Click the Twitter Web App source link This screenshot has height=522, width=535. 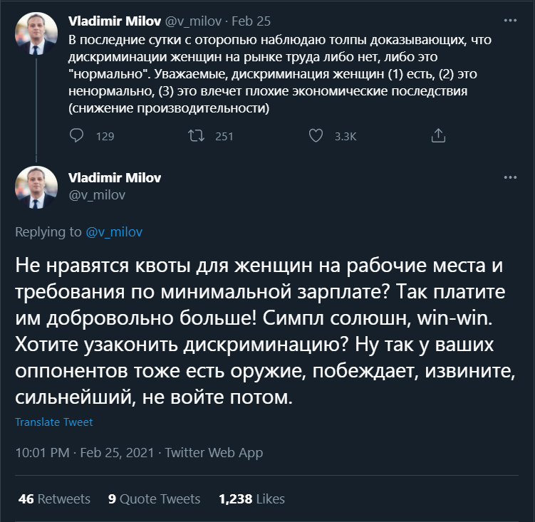[214, 453]
